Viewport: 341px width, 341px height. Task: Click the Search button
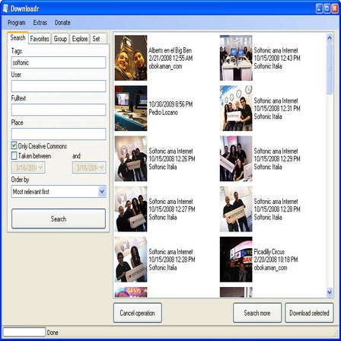[59, 218]
